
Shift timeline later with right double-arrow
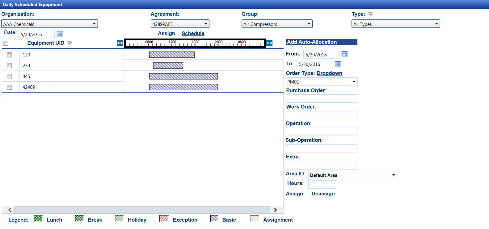269,43
